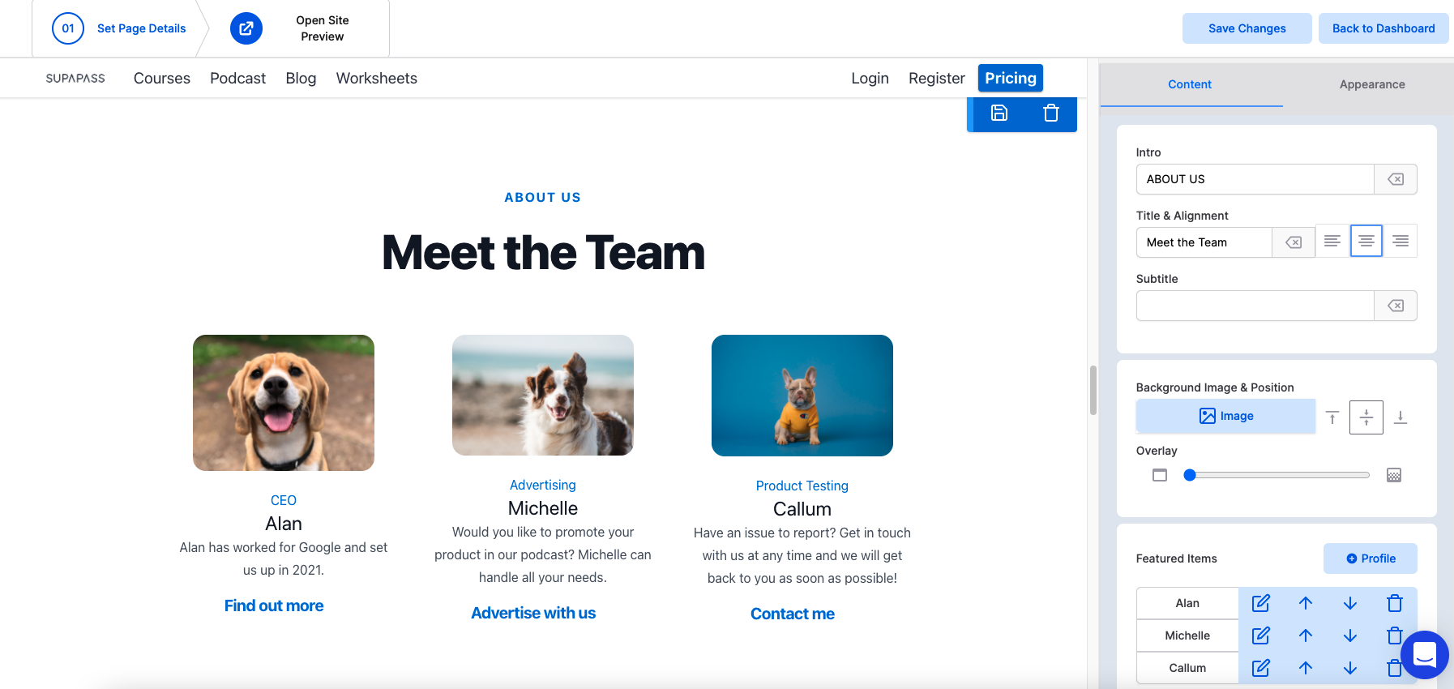Delete the Alan item

pyautogui.click(x=1395, y=603)
